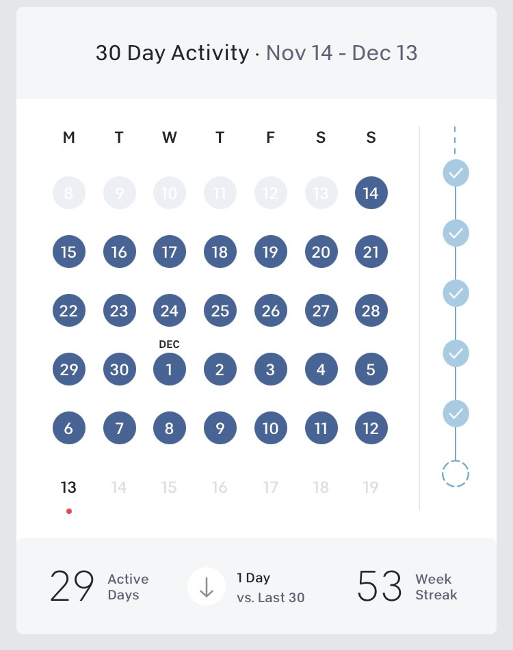The height and width of the screenshot is (650, 513).
Task: Select December 12 activity circle
Action: 371,429
